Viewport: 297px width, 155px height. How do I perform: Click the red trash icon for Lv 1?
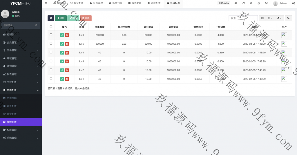(x=67, y=79)
